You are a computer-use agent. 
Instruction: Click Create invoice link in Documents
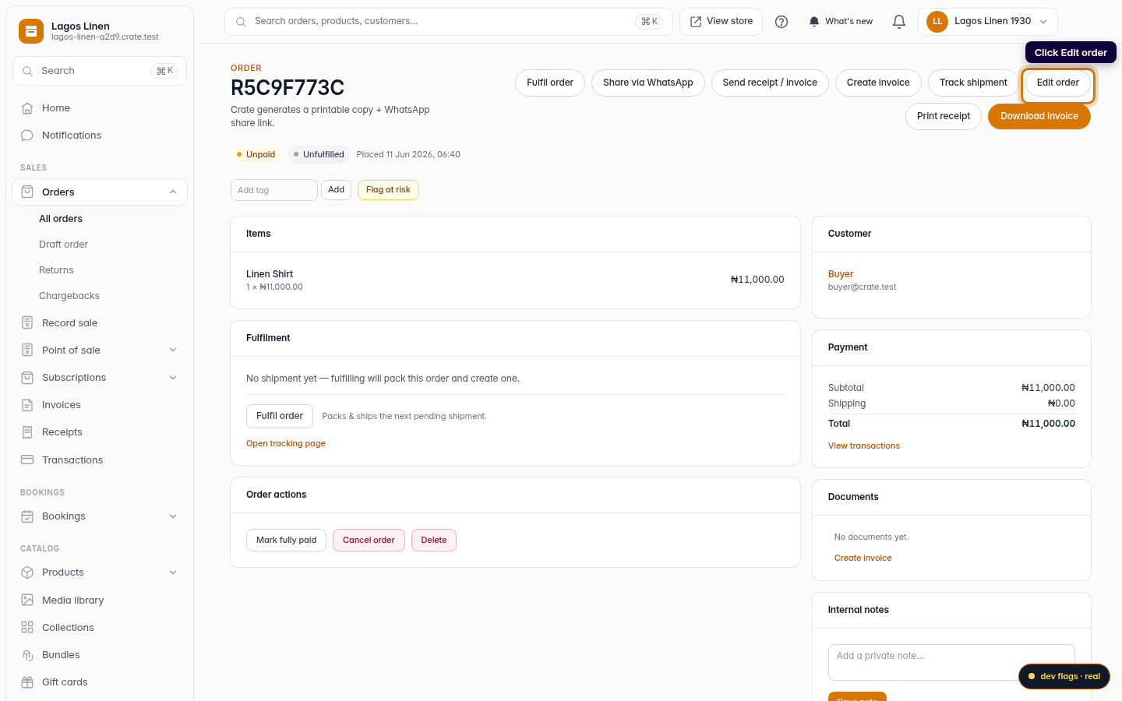[x=863, y=558]
